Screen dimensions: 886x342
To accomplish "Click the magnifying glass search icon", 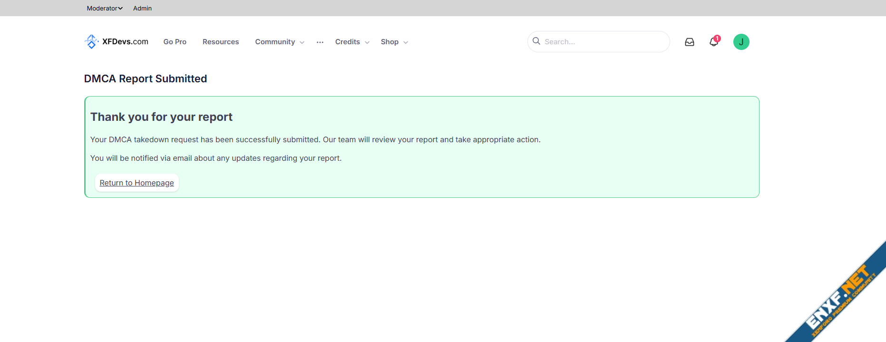I will click(x=536, y=41).
